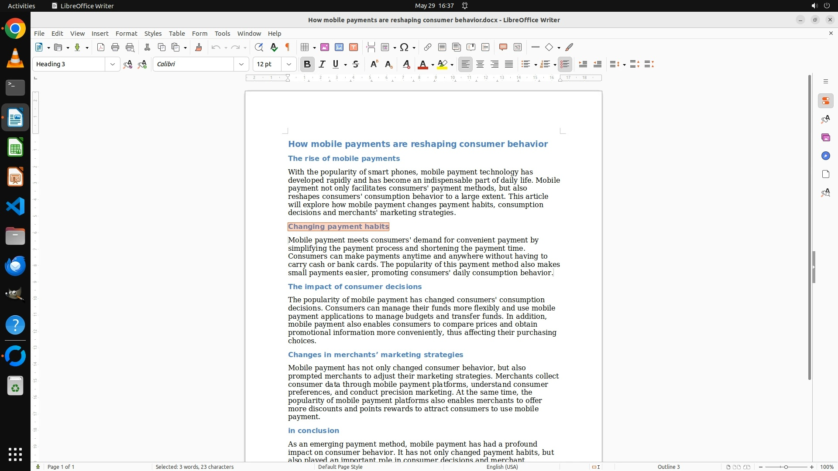Open the Format menu
838x471 pixels.
click(x=126, y=33)
